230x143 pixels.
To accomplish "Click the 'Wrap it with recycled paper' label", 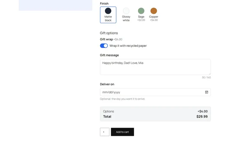I will pos(128,46).
